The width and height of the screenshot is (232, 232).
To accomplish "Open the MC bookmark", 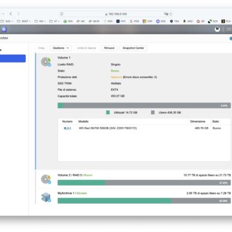I will tap(81, 21).
